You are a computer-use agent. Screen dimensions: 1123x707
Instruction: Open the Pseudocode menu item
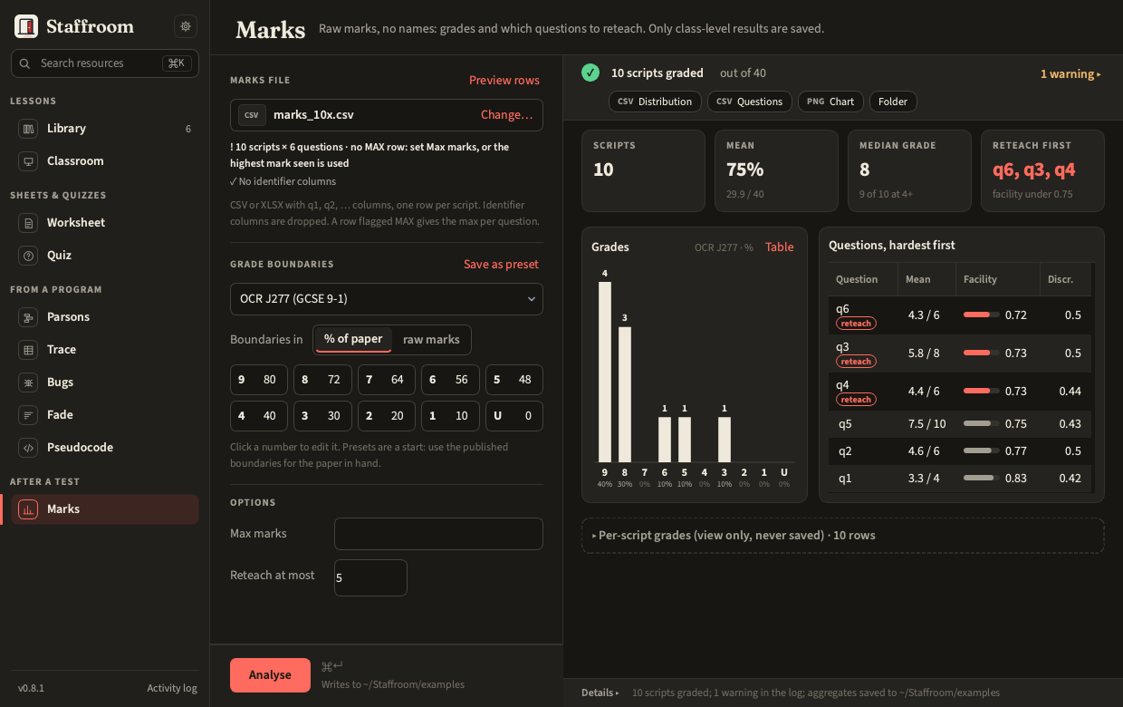pos(105,448)
